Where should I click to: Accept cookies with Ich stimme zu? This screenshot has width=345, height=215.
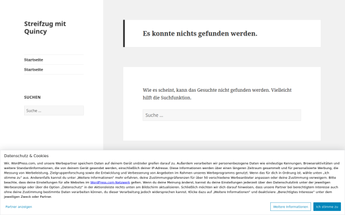tap(327, 206)
